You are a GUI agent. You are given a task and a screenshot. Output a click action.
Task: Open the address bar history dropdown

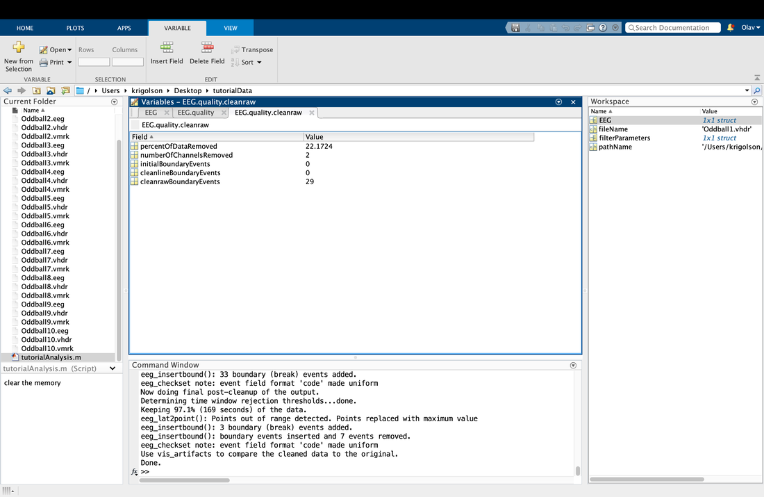point(747,91)
